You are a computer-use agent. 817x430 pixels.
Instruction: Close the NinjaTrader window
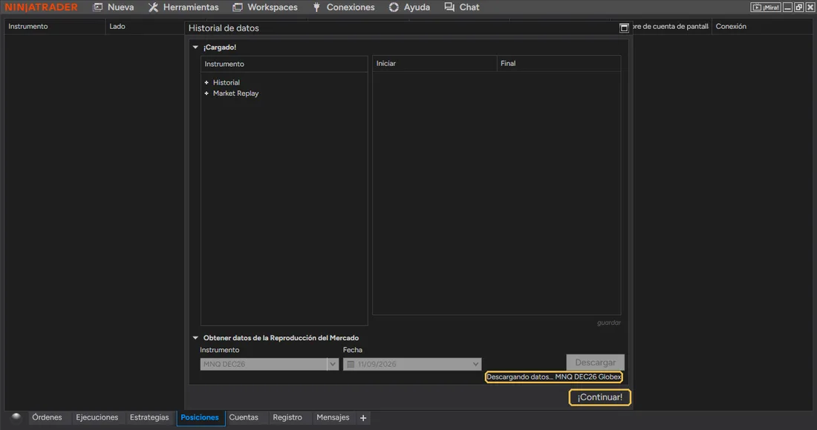tap(810, 7)
